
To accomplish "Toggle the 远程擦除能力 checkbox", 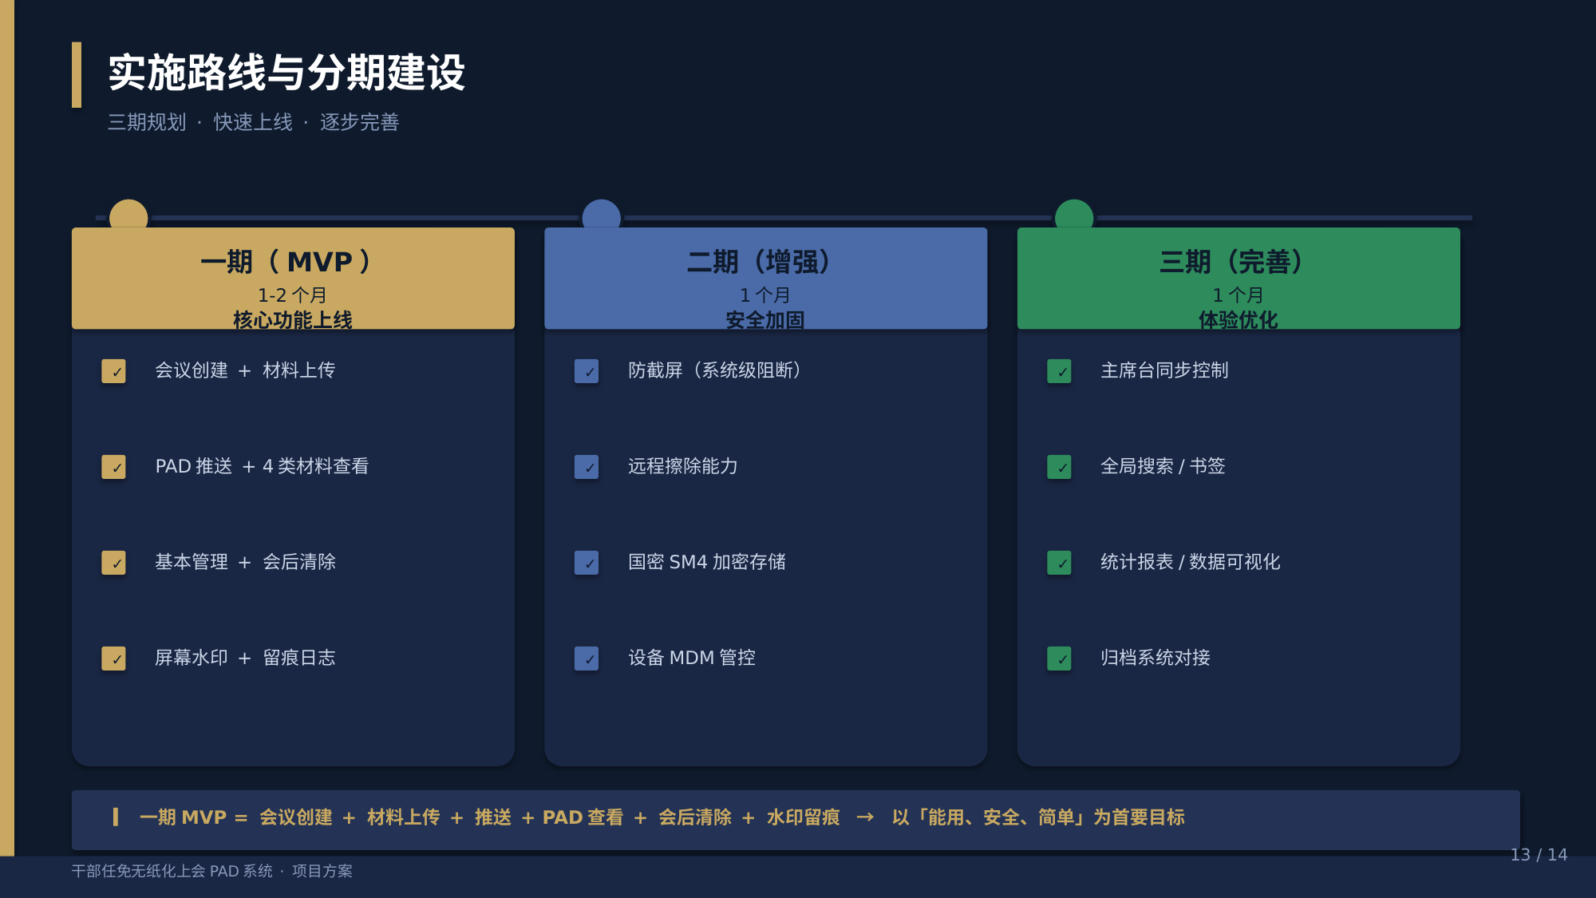I will [587, 467].
